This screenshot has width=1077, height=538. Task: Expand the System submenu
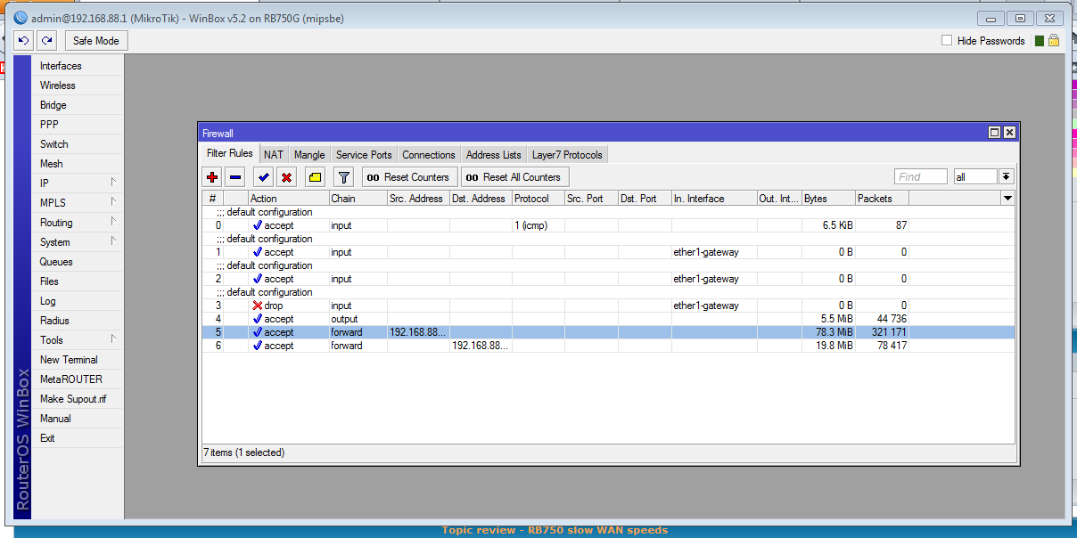pos(78,241)
